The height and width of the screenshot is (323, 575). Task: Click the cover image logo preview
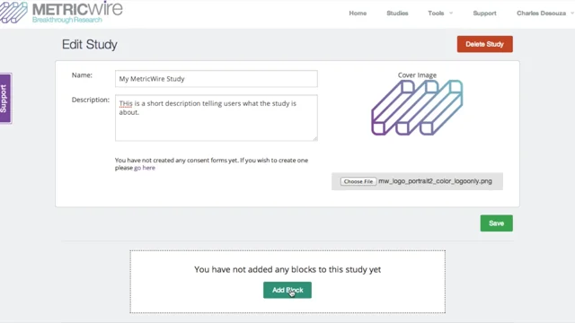417,108
